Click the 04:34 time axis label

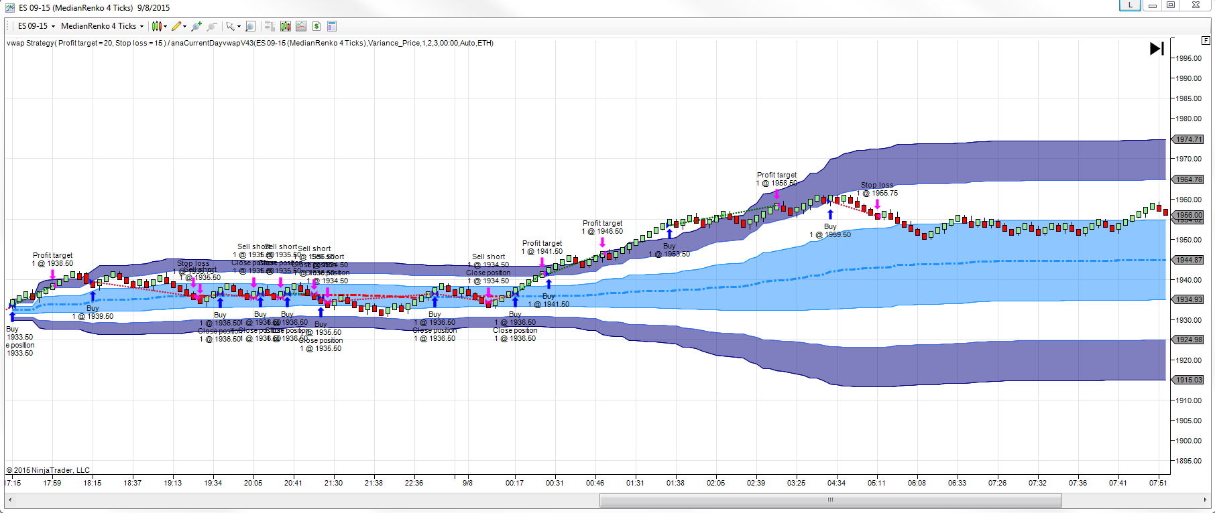(836, 483)
